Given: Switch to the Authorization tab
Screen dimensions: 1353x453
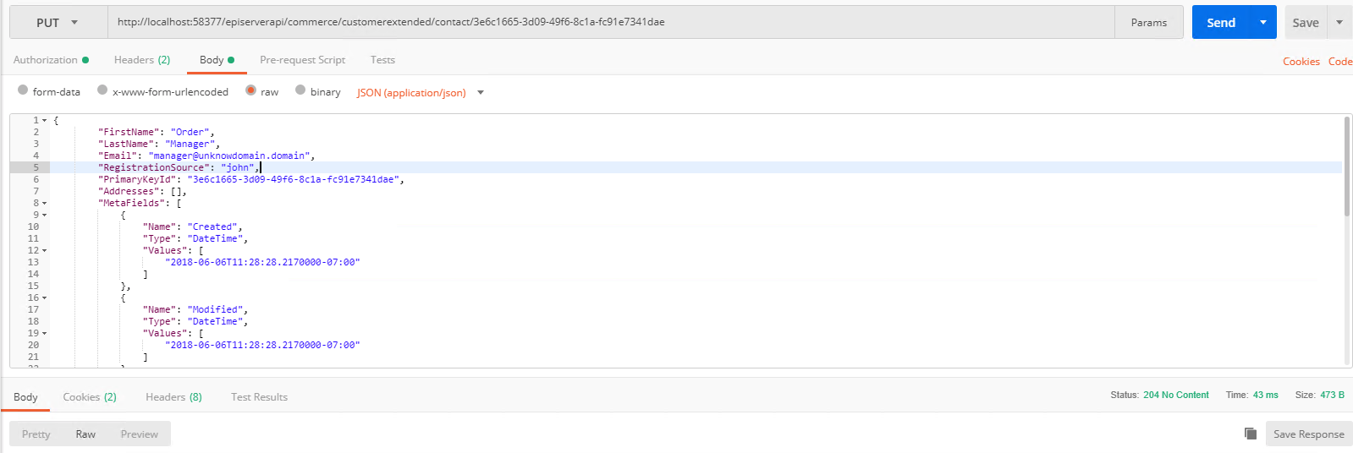Looking at the screenshot, I should [x=46, y=60].
